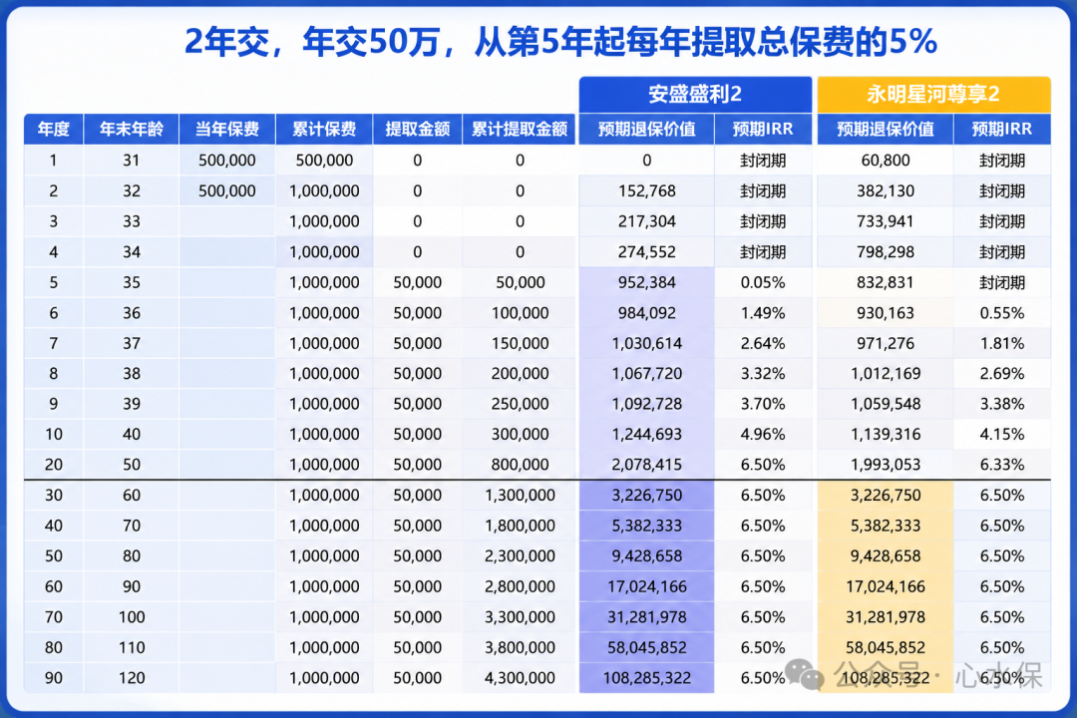Select the 累计保费 column header
The image size is (1077, 718).
click(x=324, y=130)
